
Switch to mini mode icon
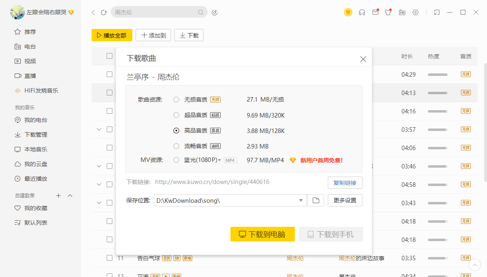point(437,13)
